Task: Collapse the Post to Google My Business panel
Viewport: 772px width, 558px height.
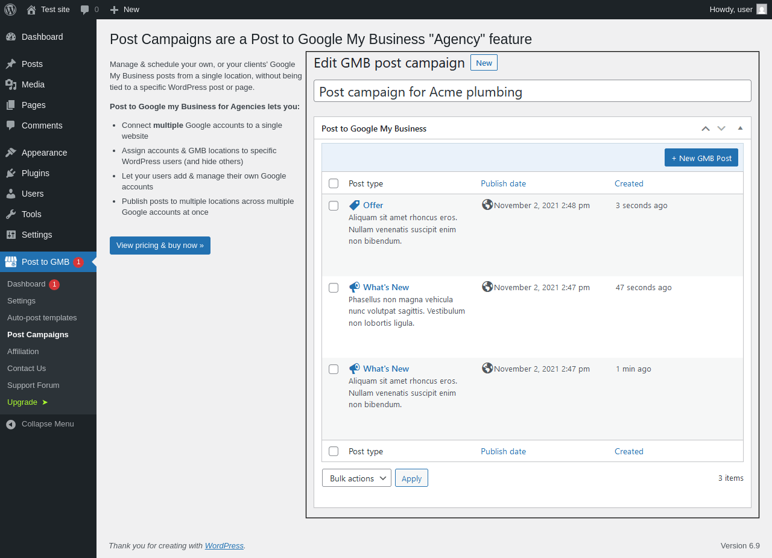Action: pos(740,128)
